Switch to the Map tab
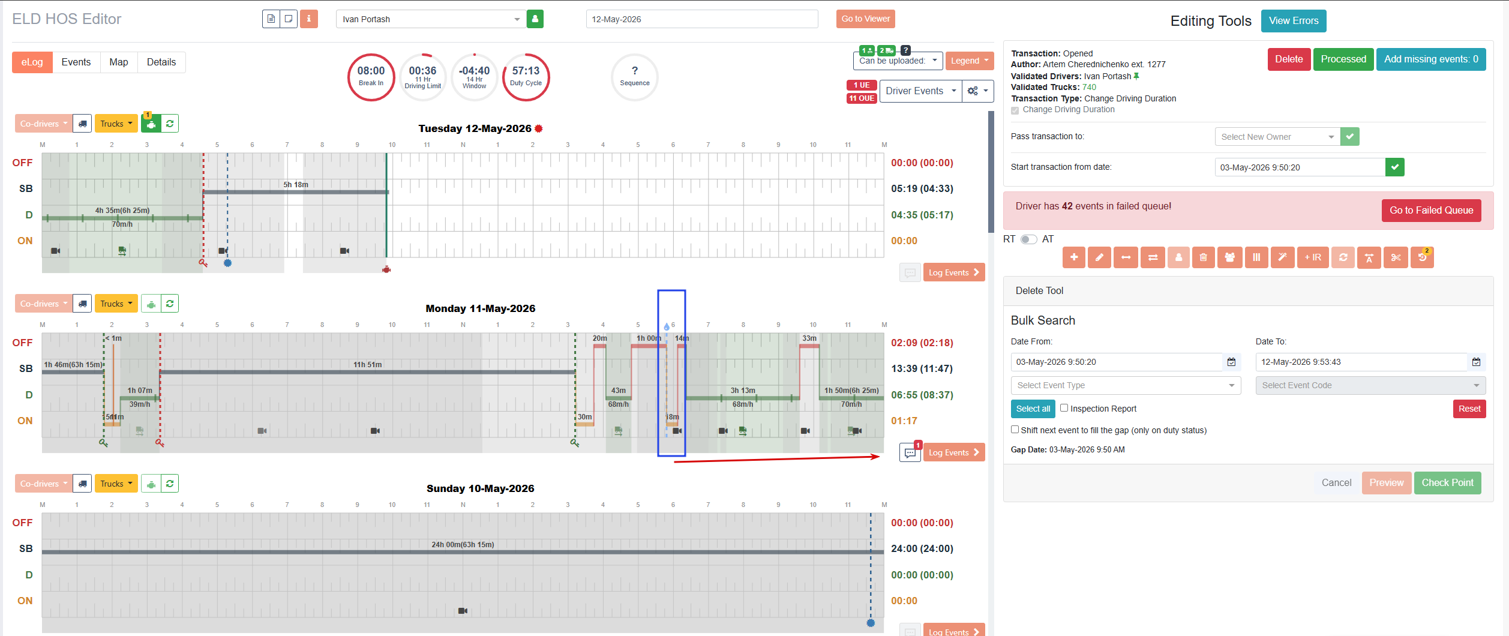 pos(119,62)
